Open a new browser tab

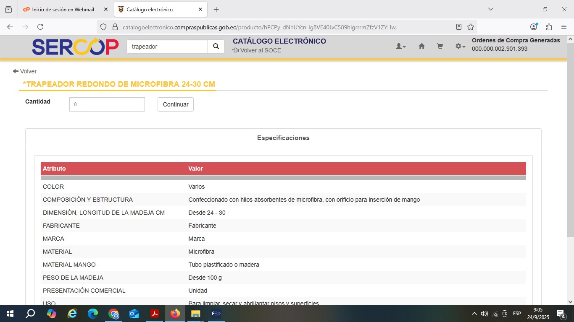(216, 10)
